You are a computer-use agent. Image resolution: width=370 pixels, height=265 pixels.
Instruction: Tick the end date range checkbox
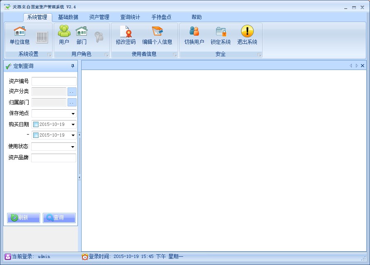point(36,135)
